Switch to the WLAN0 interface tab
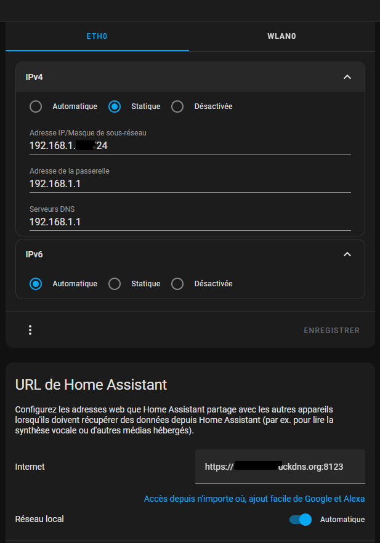 click(x=281, y=36)
